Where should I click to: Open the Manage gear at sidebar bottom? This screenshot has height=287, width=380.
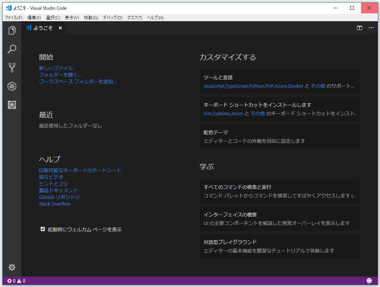(12, 267)
